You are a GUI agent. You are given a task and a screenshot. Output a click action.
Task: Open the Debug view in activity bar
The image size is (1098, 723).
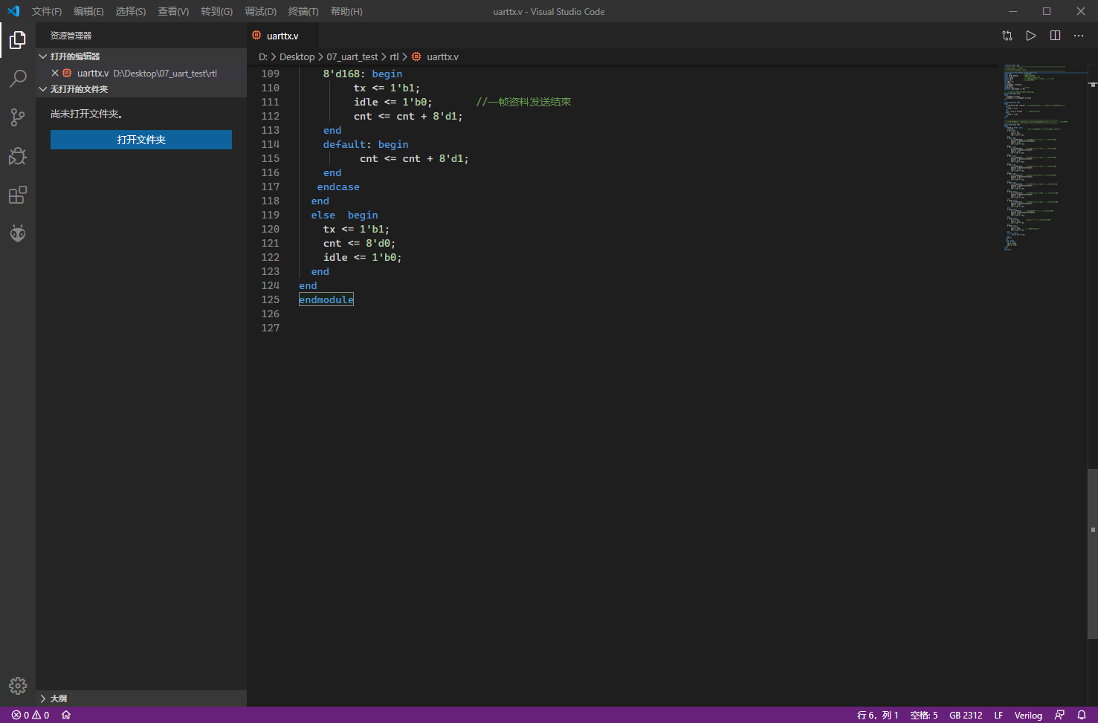coord(18,155)
